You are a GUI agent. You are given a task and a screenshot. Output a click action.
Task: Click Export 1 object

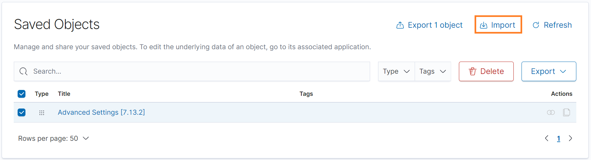pyautogui.click(x=429, y=25)
